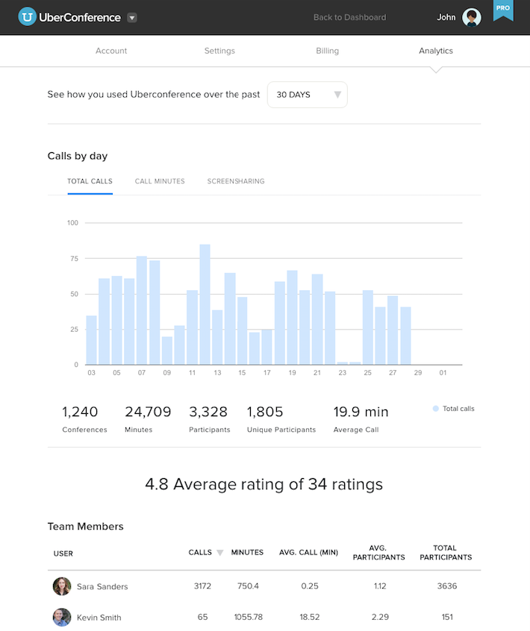
Task: Click the UberConference logo icon
Action: [28, 17]
